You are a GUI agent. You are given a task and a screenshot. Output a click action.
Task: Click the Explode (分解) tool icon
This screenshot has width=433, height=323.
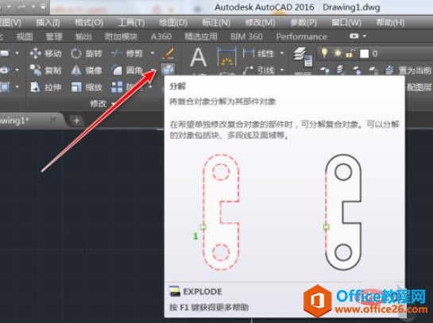(168, 69)
